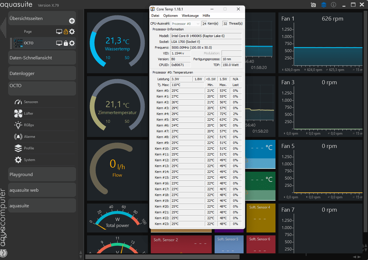The height and width of the screenshot is (260, 368).
Task: Click the Fan 5 chart title
Action: tap(288, 146)
